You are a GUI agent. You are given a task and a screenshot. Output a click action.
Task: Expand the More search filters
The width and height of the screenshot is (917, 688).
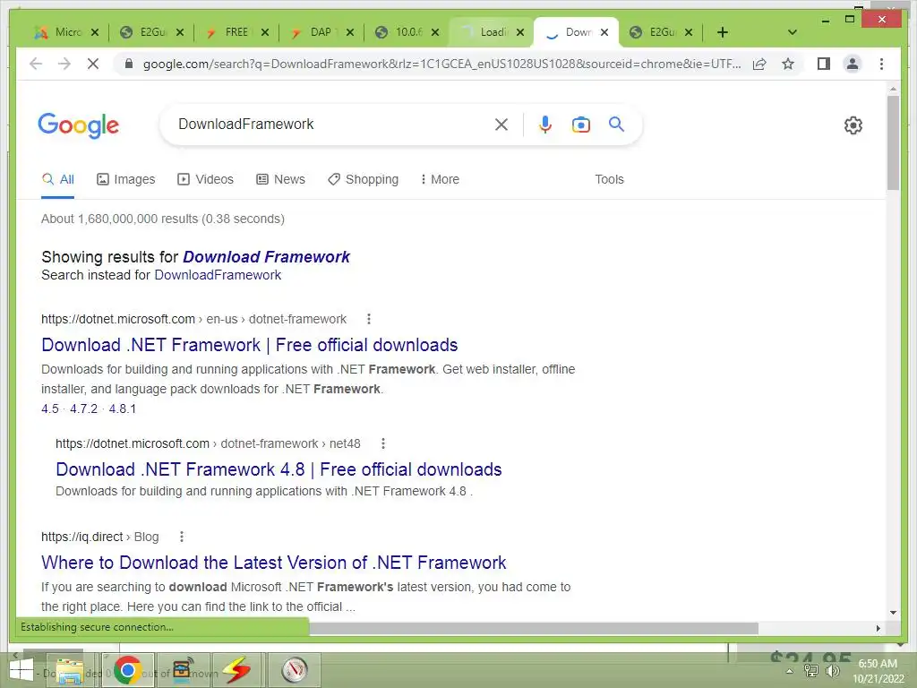440,179
